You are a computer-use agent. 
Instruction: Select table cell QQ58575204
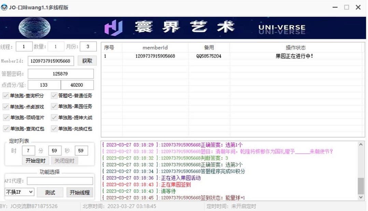point(209,56)
